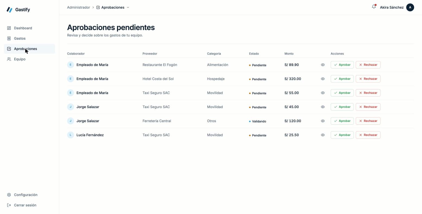This screenshot has width=422, height=214.
Task: Approve the Ferretería Central expense
Action: pos(342,121)
